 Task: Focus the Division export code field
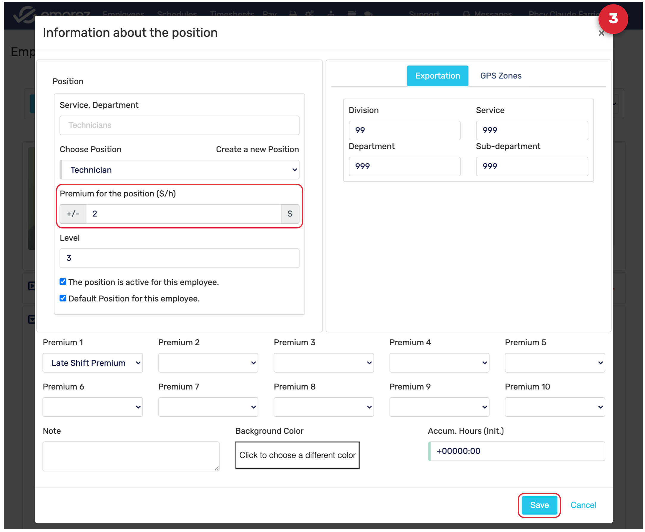(x=404, y=130)
